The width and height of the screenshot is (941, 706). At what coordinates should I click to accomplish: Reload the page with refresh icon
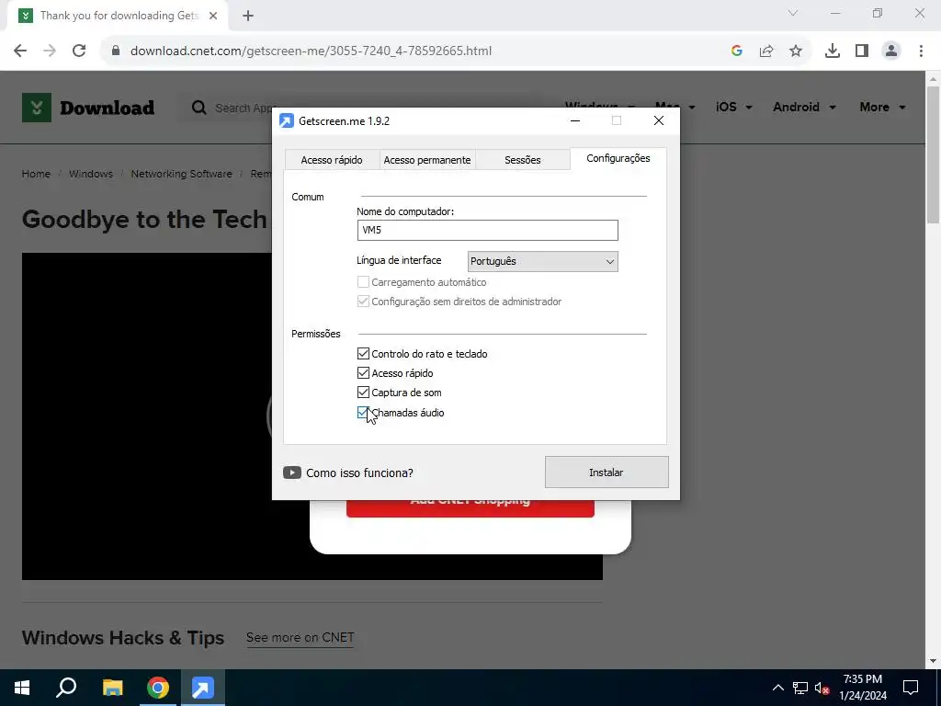coord(79,51)
